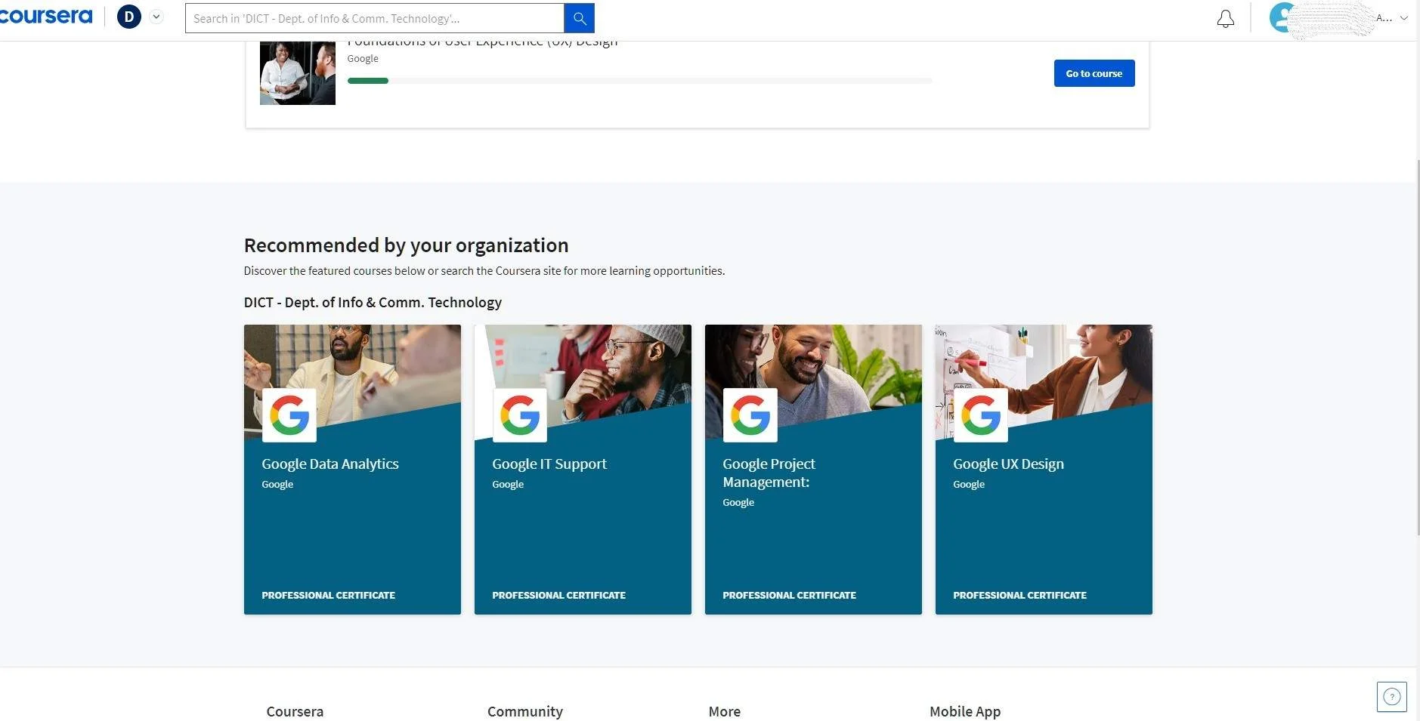
Task: Open the notifications bell
Action: [x=1226, y=18]
